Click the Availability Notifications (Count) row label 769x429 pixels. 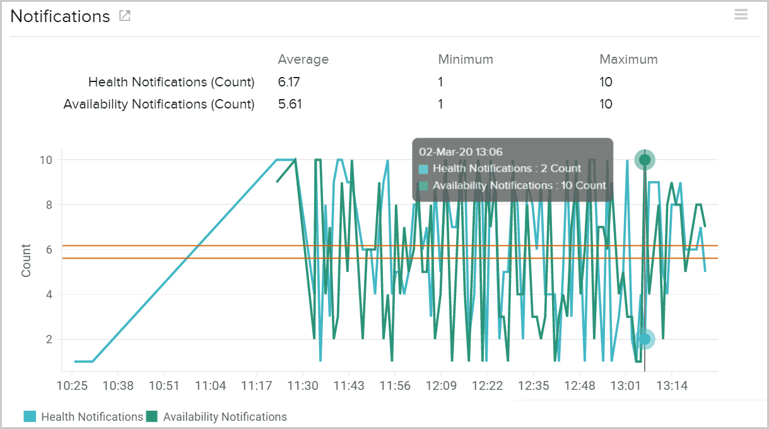tap(159, 103)
